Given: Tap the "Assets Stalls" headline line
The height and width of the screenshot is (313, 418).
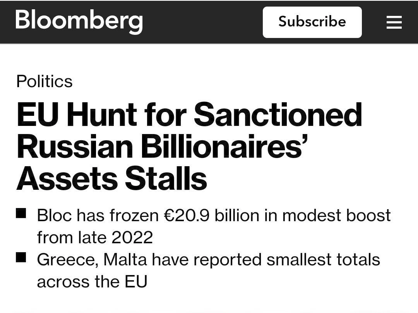Looking at the screenshot, I should click(111, 179).
